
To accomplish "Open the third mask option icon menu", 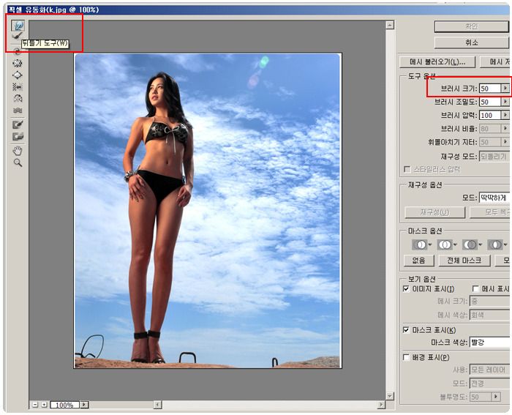I will pos(472,244).
